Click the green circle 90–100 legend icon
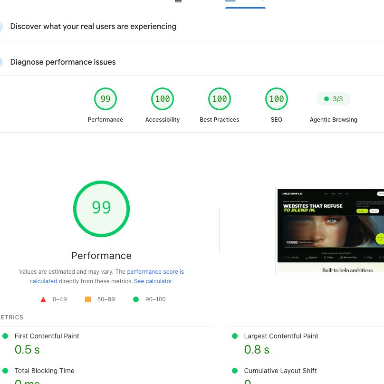The height and width of the screenshot is (384, 384). (x=136, y=299)
